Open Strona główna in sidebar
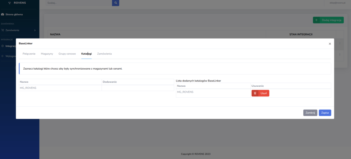Viewport: 351px width, 159px height. coord(14,14)
